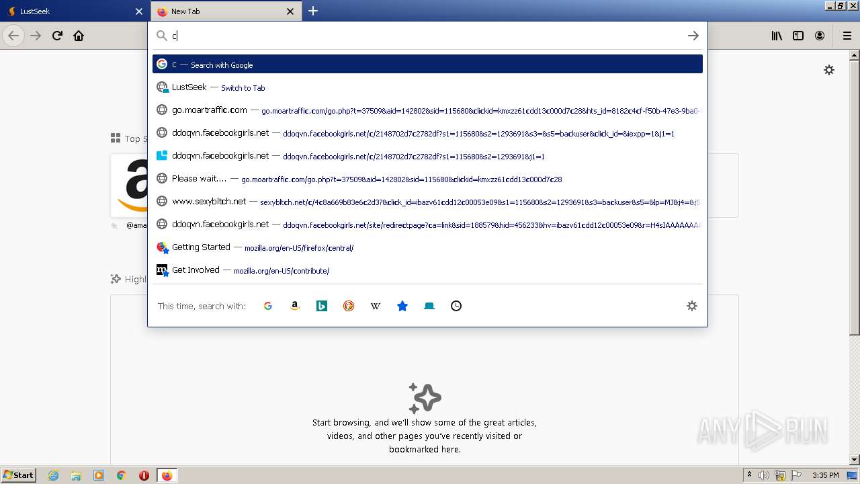Viewport: 860px width, 484px height.
Task: Open File Explorer folder in taskbar
Action: [x=76, y=475]
